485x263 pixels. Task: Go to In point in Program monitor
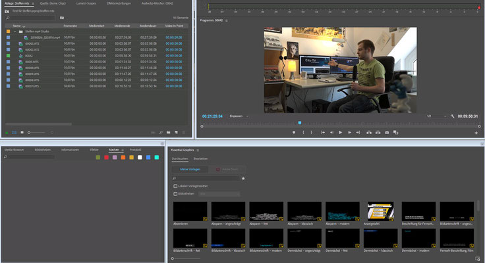tap(323, 132)
